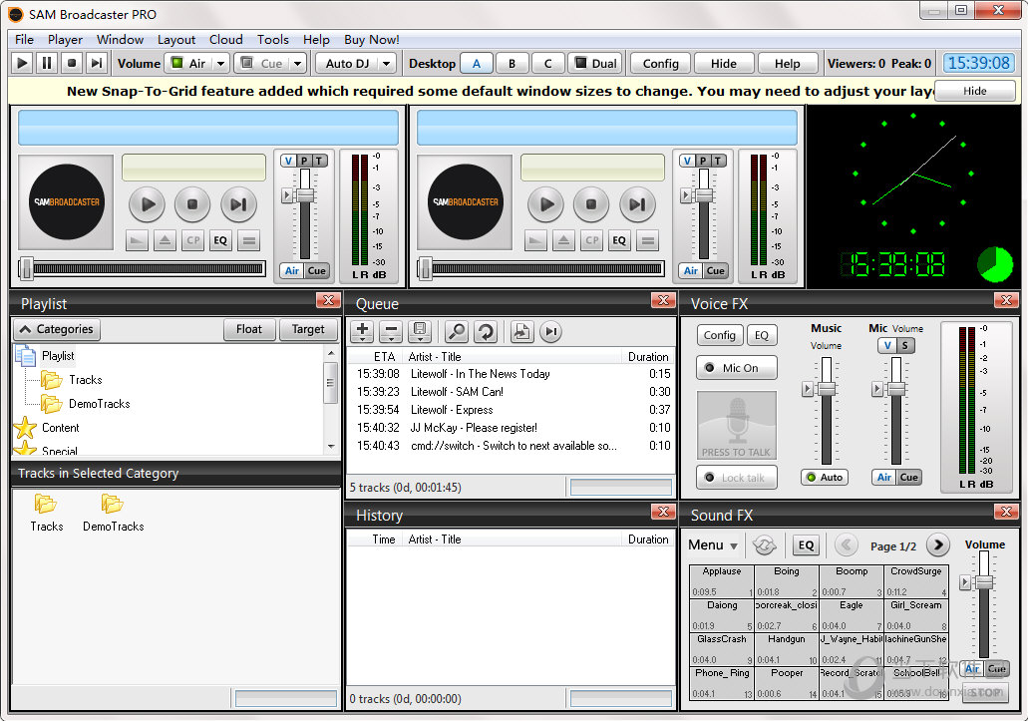This screenshot has width=1028, height=721.
Task: Click the Search magnifier icon in Queue
Action: coord(457,332)
